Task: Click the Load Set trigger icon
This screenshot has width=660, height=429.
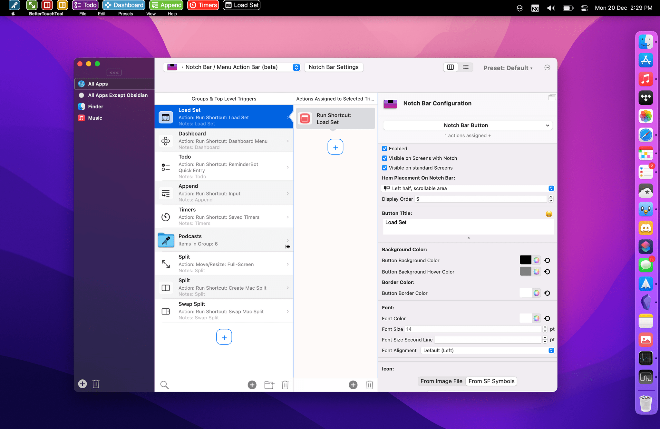Action: pyautogui.click(x=165, y=116)
